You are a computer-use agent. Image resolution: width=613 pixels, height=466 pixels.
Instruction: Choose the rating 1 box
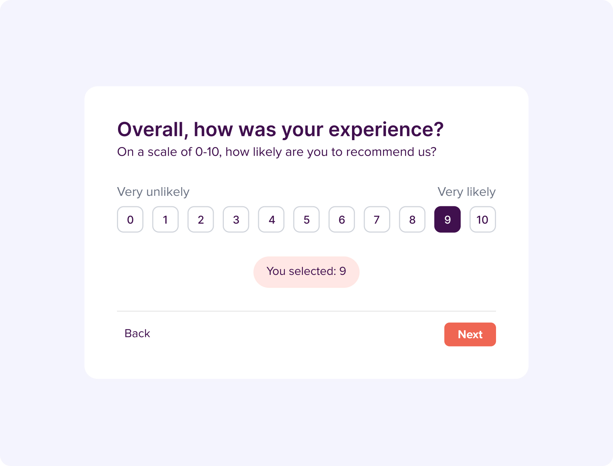pyautogui.click(x=165, y=219)
